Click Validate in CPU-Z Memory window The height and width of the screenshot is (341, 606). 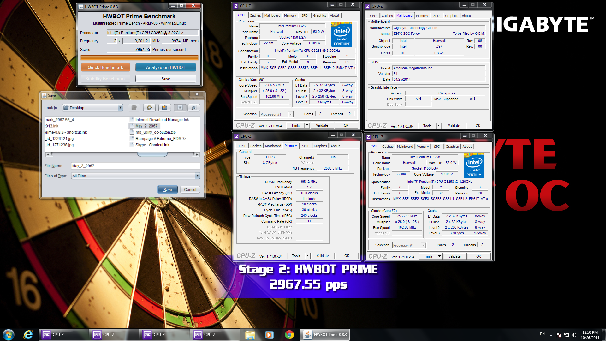coord(323,256)
